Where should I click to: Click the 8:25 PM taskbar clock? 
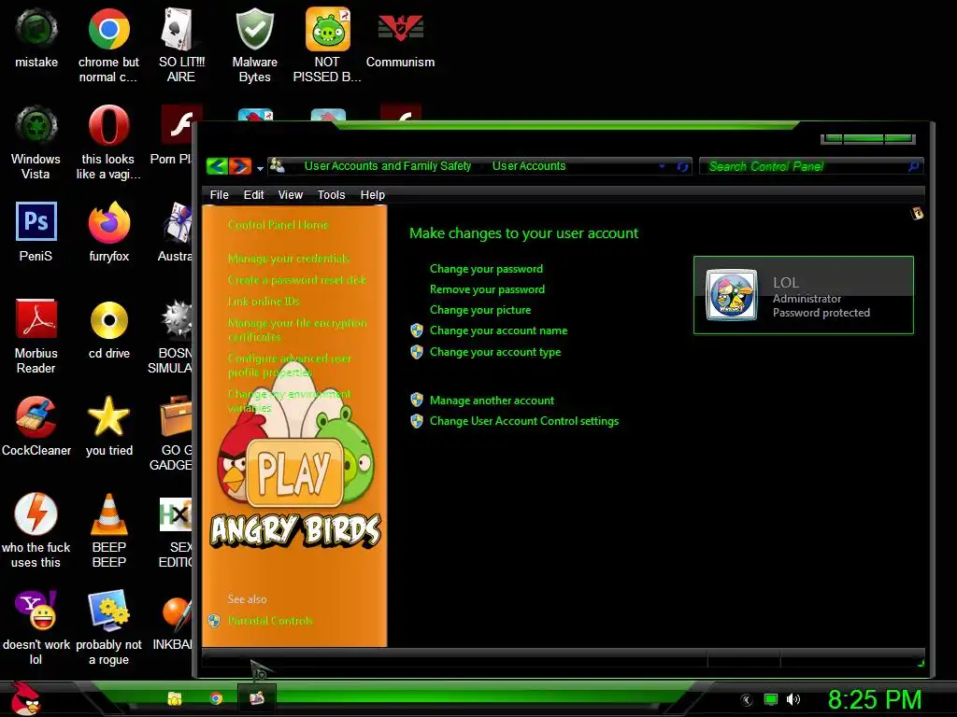click(874, 699)
